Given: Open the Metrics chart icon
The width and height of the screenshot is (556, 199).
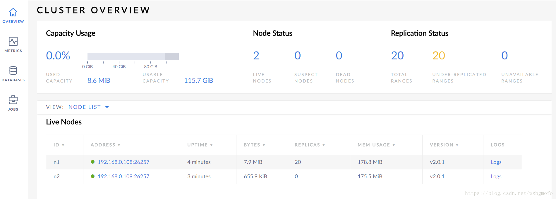Looking at the screenshot, I should [x=13, y=41].
